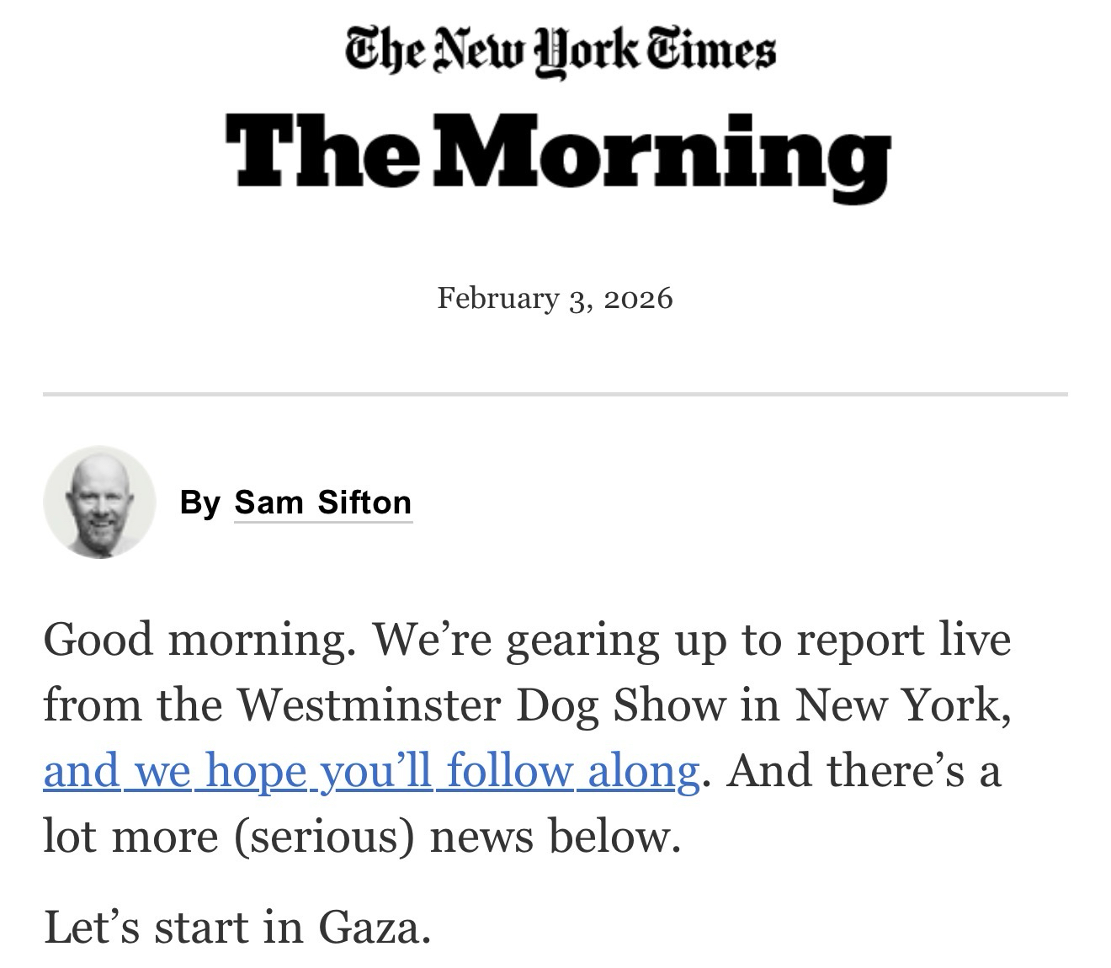Click the "Let's start in Gaza." sentence
This screenshot has height=968, width=1111.
(237, 928)
